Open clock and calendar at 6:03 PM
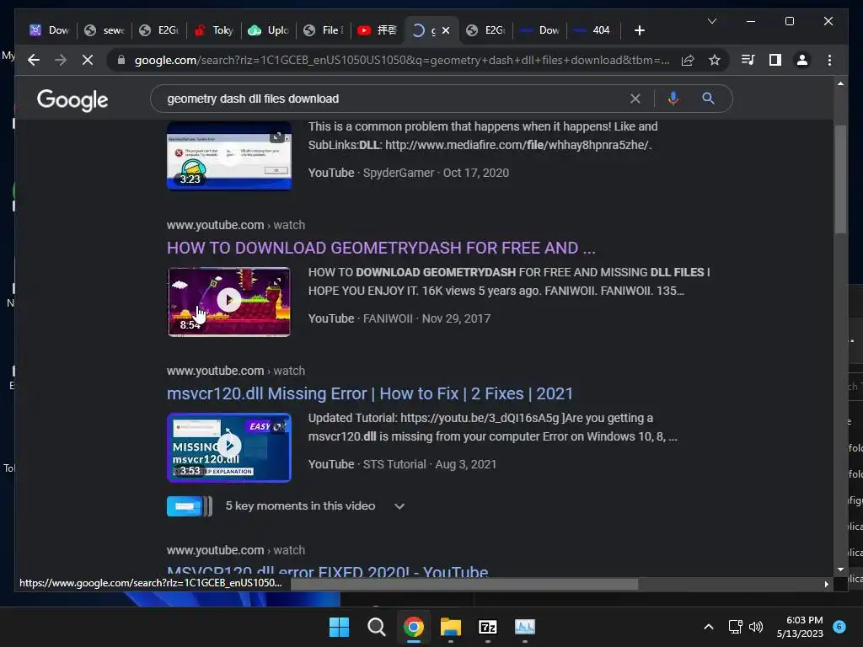This screenshot has height=647, width=863. pos(800,627)
